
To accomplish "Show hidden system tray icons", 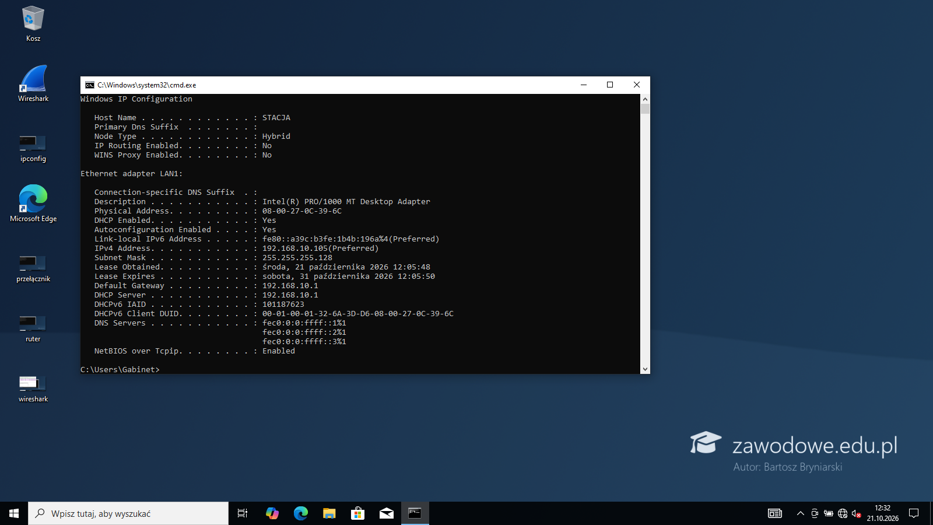I will [x=801, y=513].
